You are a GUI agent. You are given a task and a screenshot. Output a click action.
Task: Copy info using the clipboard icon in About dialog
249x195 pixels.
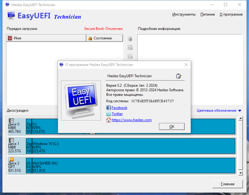[x=179, y=76]
